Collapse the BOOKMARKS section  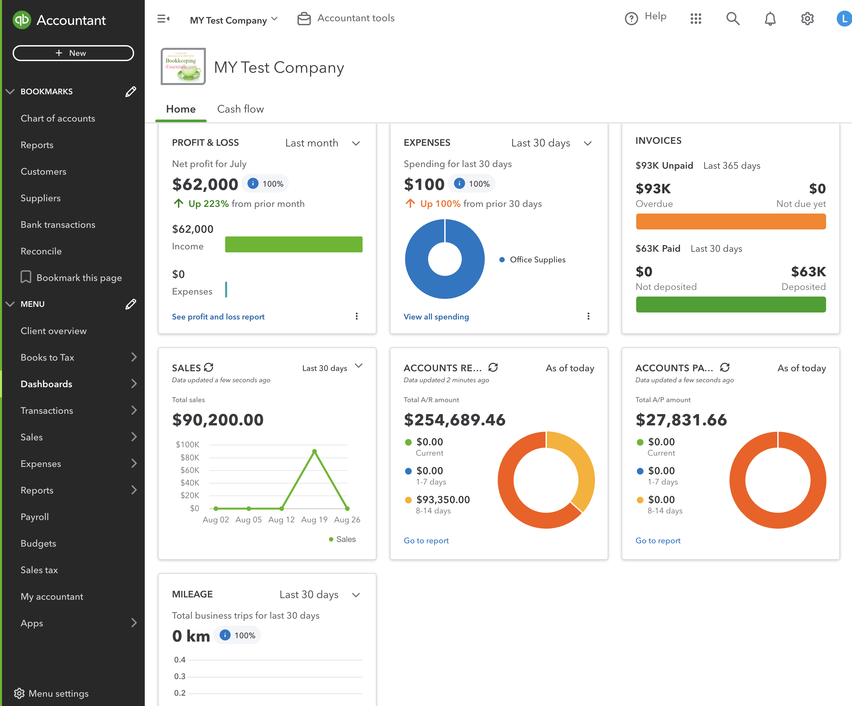[x=10, y=92]
